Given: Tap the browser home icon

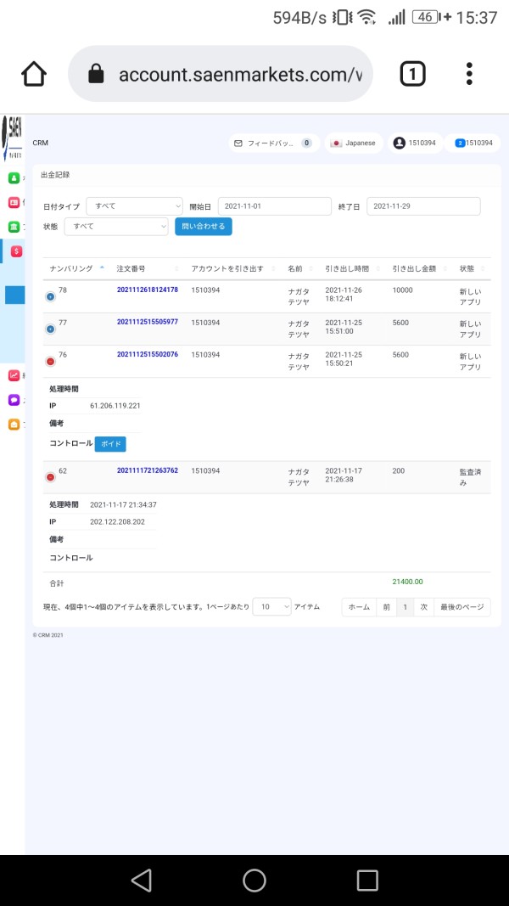Looking at the screenshot, I should [34, 75].
